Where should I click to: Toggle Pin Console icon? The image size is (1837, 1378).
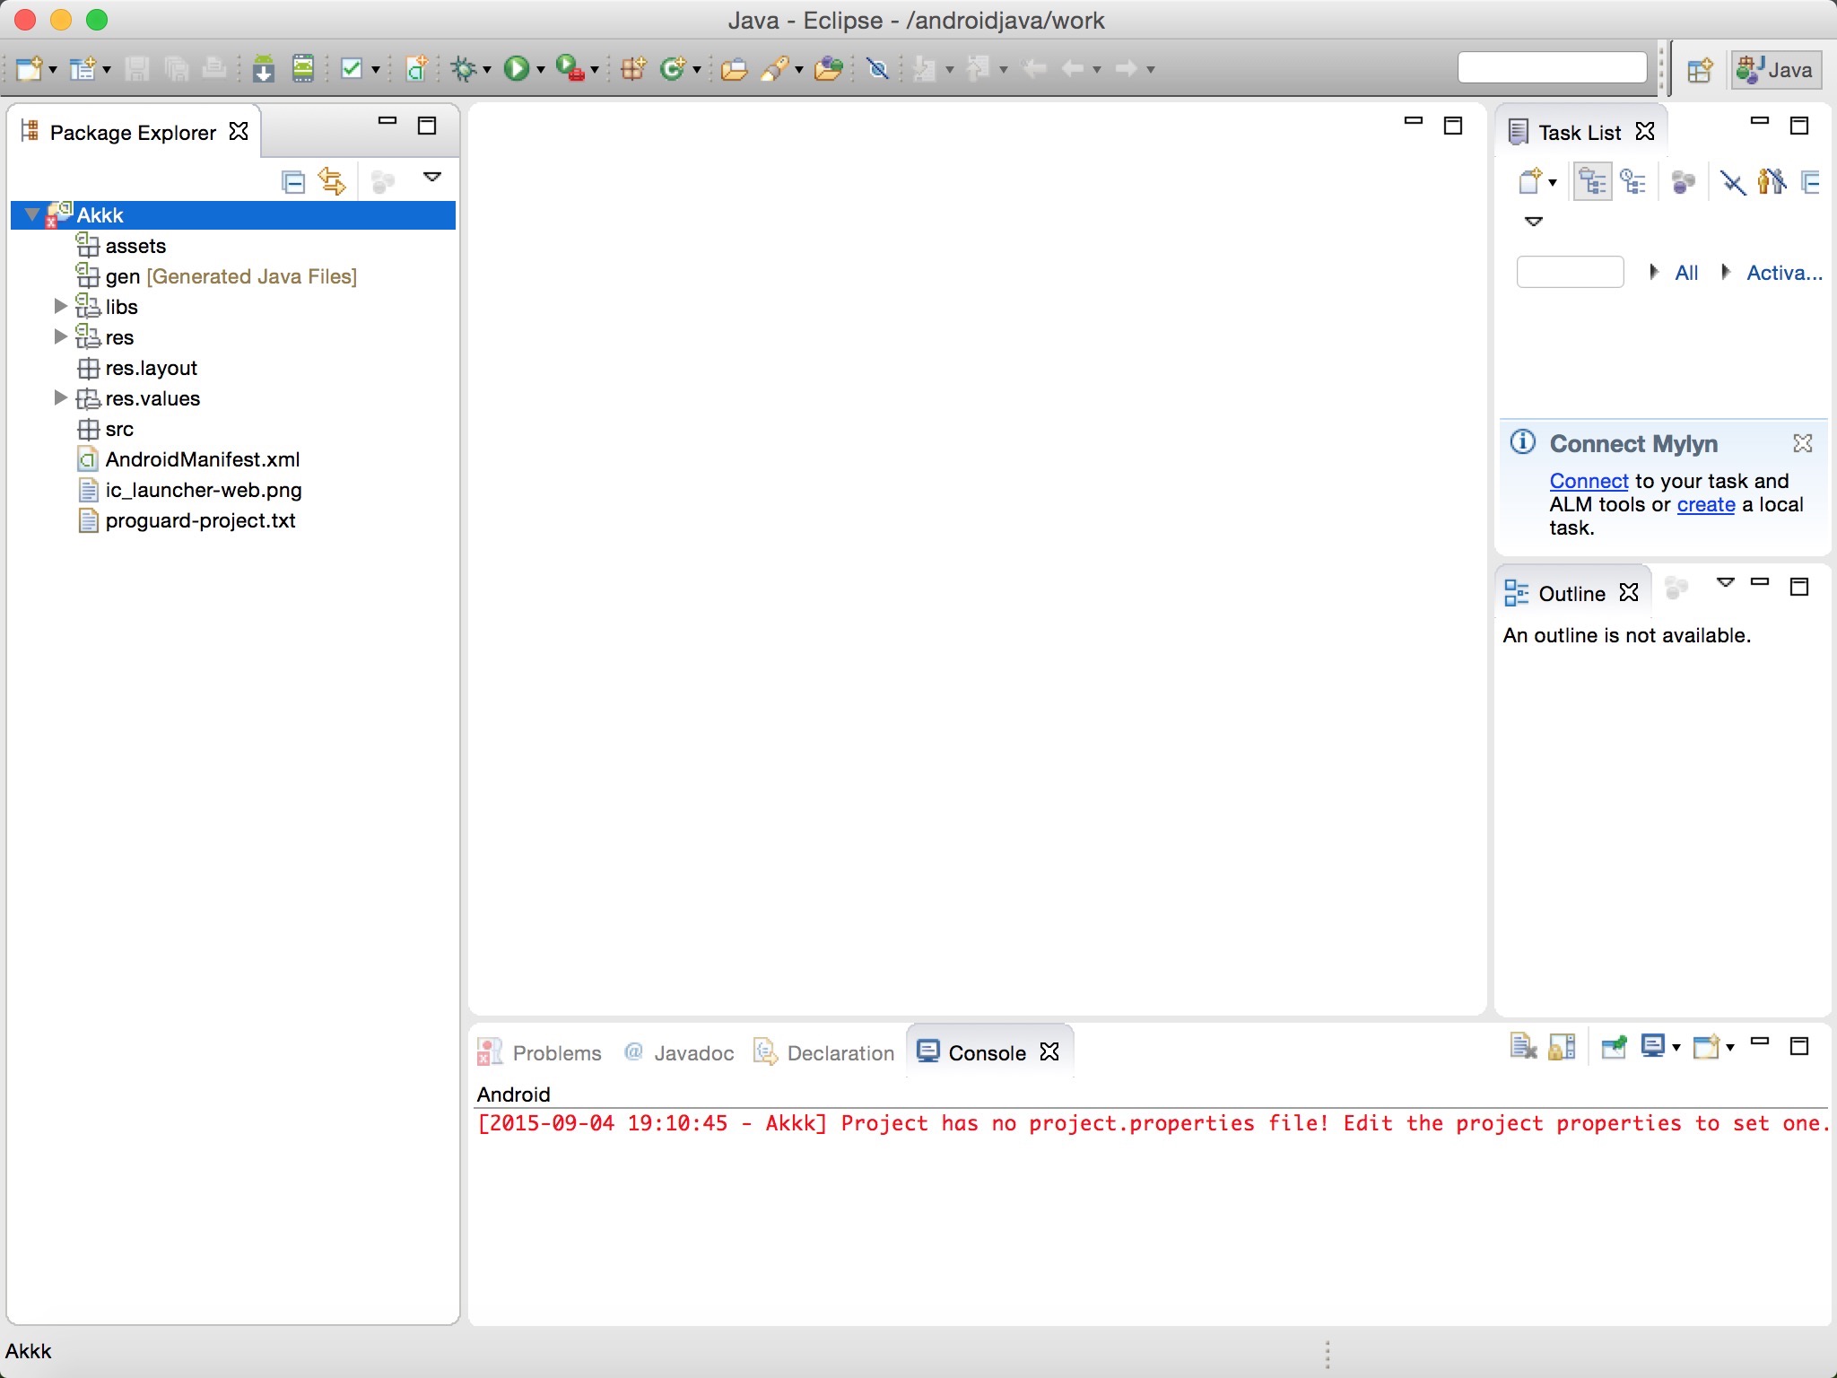point(1614,1046)
